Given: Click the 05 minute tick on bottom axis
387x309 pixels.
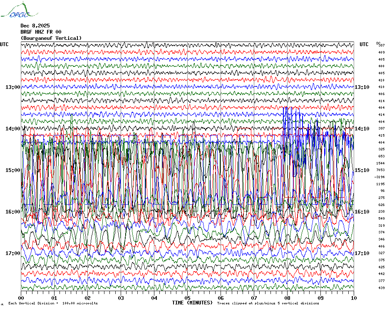Looking at the screenshot, I should point(188,298).
